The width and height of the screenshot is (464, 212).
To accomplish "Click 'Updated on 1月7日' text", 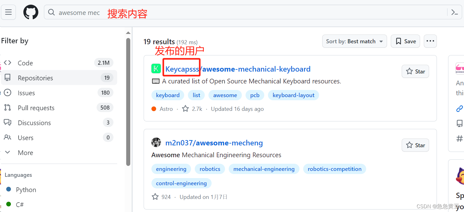I will [x=203, y=197].
